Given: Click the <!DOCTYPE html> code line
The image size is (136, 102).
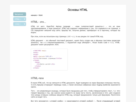Looking at the screenshot, I should [40, 51].
